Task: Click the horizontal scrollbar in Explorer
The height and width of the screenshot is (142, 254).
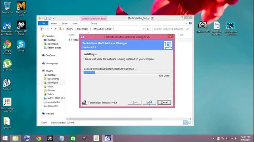Action: pos(110,119)
